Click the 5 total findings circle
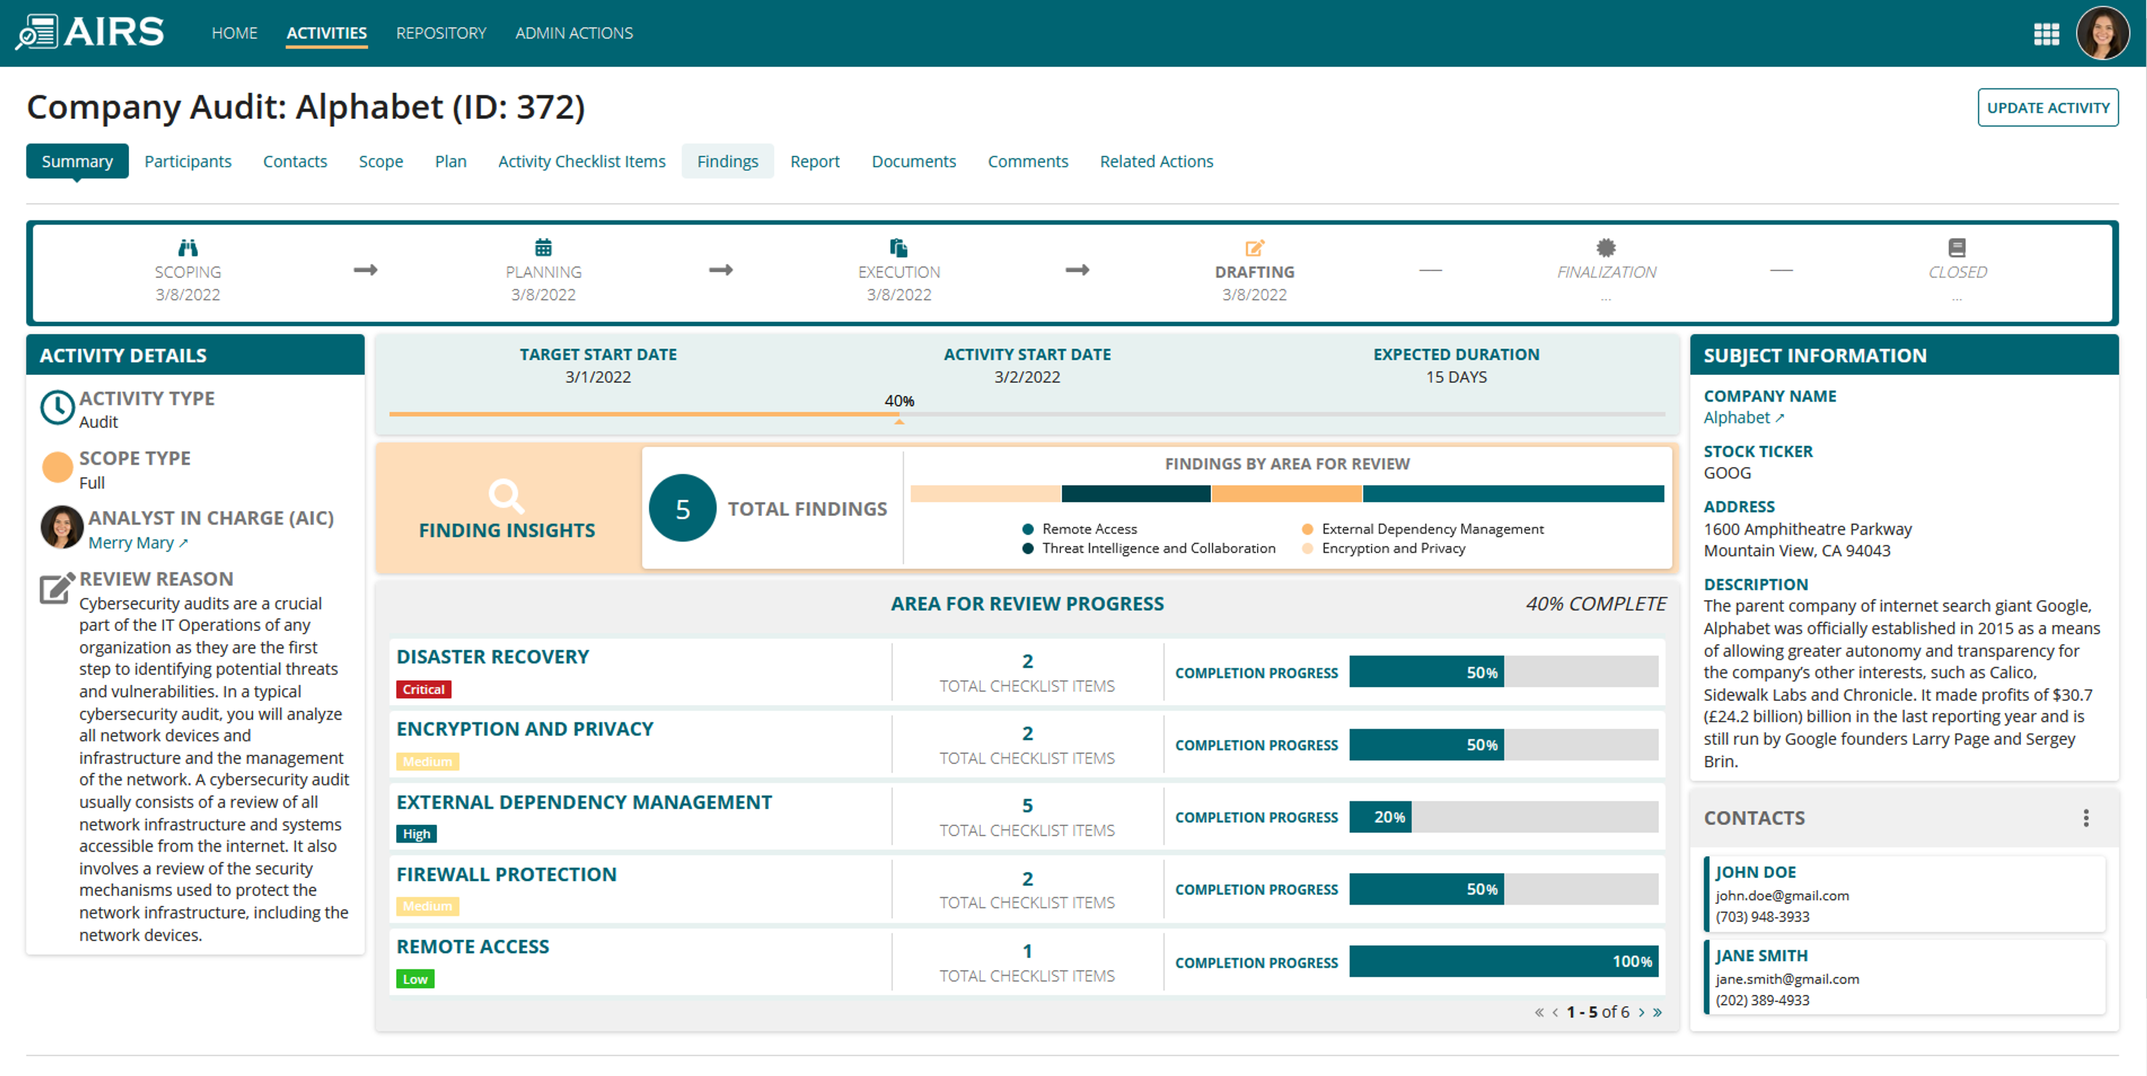Viewport: 2147px width, 1076px height. (682, 509)
